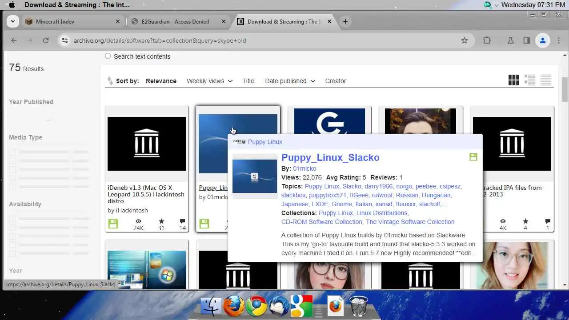
Task: Click the Apple menu icon
Action: click(12, 5)
